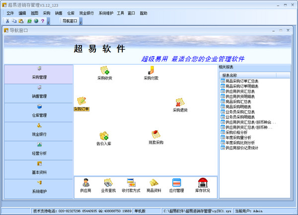Click the 导航窗口 toolbar tab button
The height and width of the screenshot is (215, 298).
pos(70,21)
